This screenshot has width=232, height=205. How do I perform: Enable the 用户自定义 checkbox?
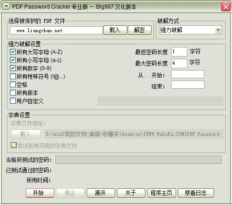[13, 101]
